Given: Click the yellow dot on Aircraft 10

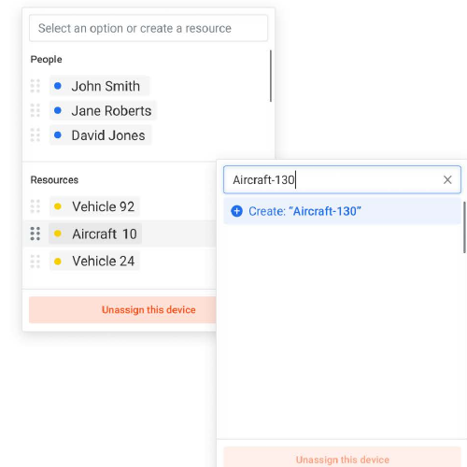Looking at the screenshot, I should (x=58, y=233).
